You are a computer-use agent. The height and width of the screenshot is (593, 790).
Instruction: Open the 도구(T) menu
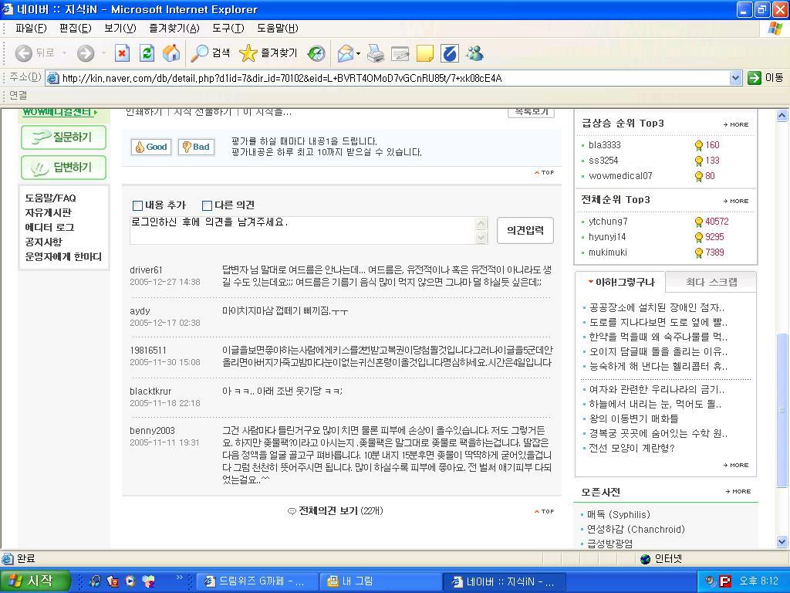[228, 29]
